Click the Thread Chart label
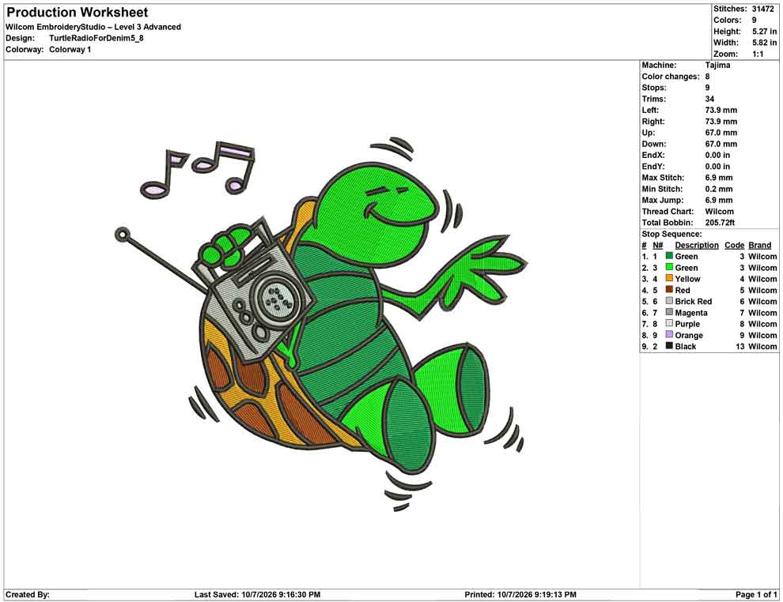The image size is (783, 602). point(668,212)
